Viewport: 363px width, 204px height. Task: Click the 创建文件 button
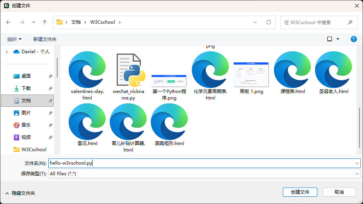coord(300,192)
